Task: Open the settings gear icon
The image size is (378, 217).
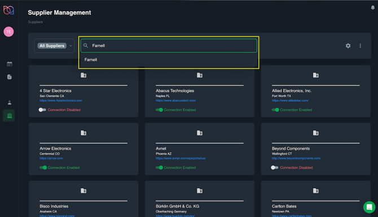Action: 348,46
